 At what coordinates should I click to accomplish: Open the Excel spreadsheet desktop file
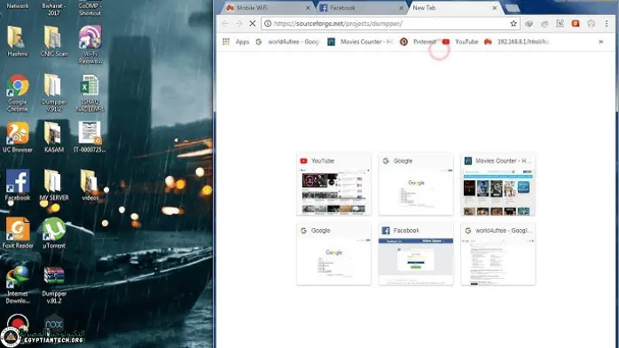click(x=90, y=93)
